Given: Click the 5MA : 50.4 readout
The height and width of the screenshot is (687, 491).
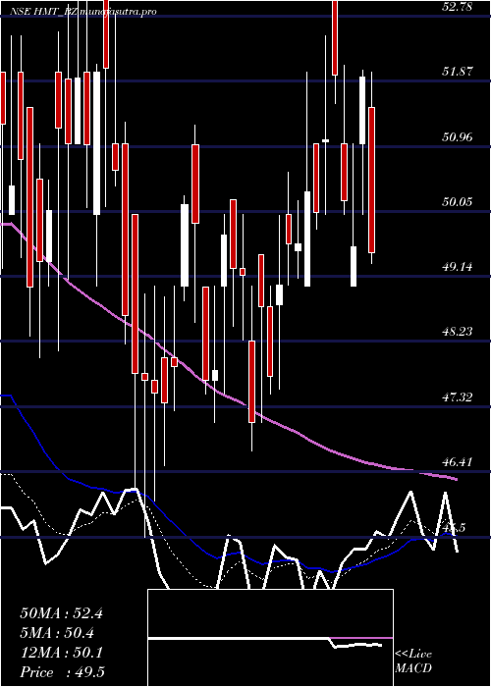Looking at the screenshot, I should (x=58, y=633).
